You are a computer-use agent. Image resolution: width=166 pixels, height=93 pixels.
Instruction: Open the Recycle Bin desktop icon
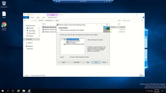coord(4,4)
